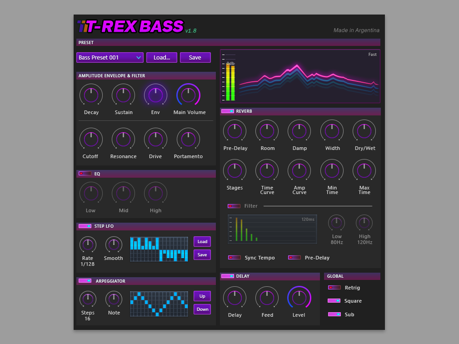Viewport: 459px width, 344px height.
Task: Select the Main Volume knob
Action: pos(189,95)
